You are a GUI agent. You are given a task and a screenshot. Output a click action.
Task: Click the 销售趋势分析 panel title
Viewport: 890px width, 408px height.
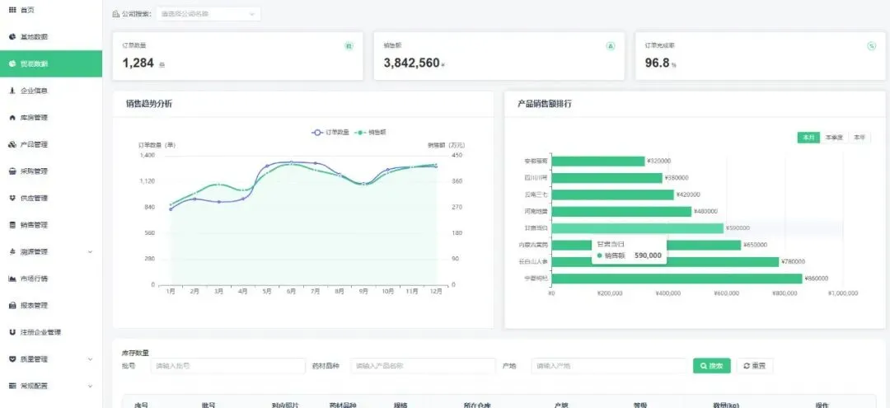click(x=149, y=105)
